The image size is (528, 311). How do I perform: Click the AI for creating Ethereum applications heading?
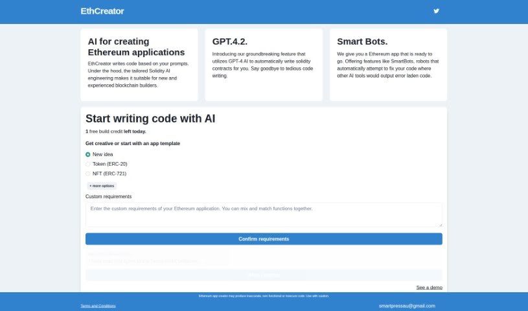point(136,47)
